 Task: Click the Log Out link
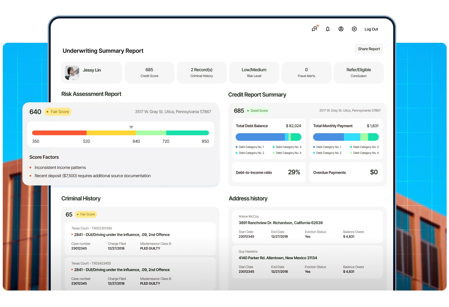tap(371, 29)
